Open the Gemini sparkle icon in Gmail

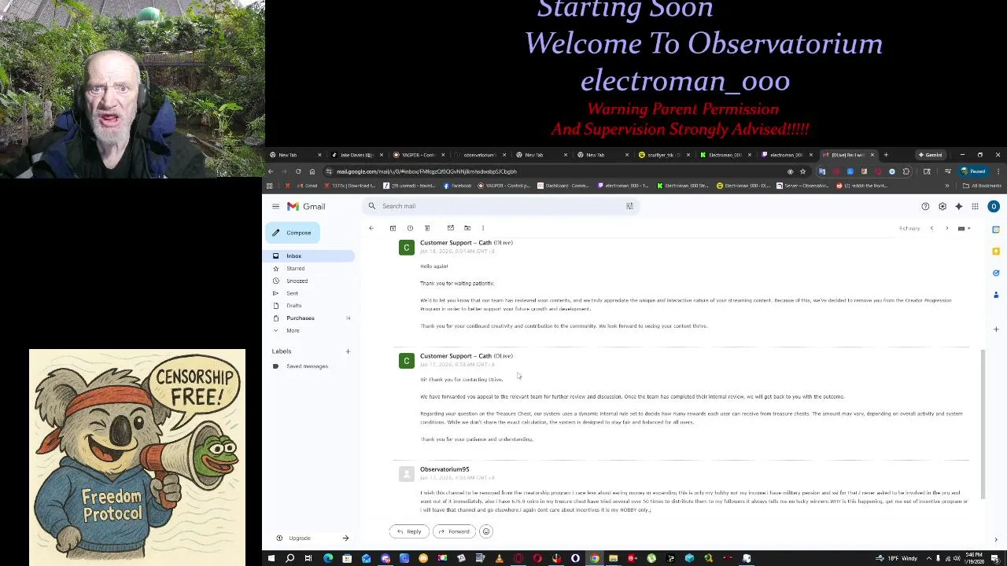(958, 206)
